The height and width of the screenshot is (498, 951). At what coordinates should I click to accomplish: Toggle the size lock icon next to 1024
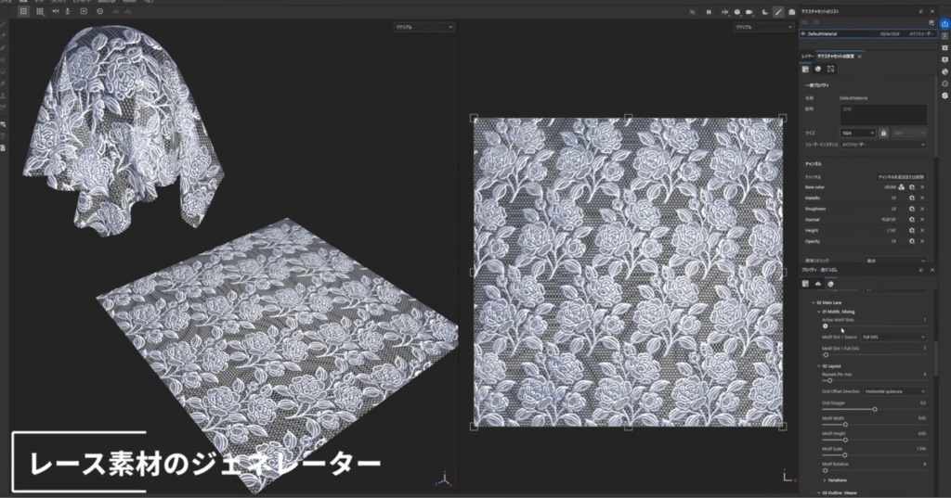click(884, 133)
